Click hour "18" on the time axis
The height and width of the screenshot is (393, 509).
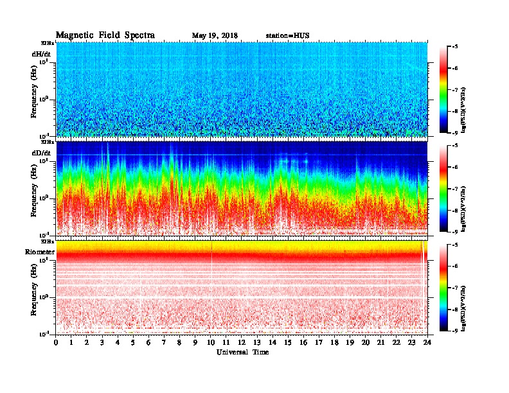point(335,342)
